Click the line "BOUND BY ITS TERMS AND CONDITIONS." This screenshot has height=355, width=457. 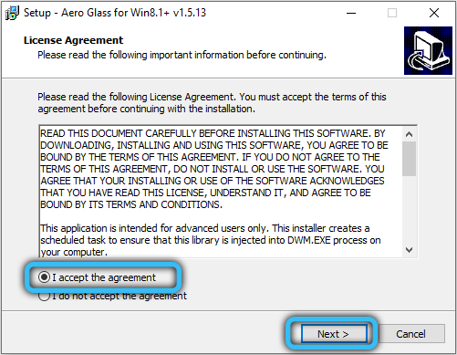tap(131, 204)
